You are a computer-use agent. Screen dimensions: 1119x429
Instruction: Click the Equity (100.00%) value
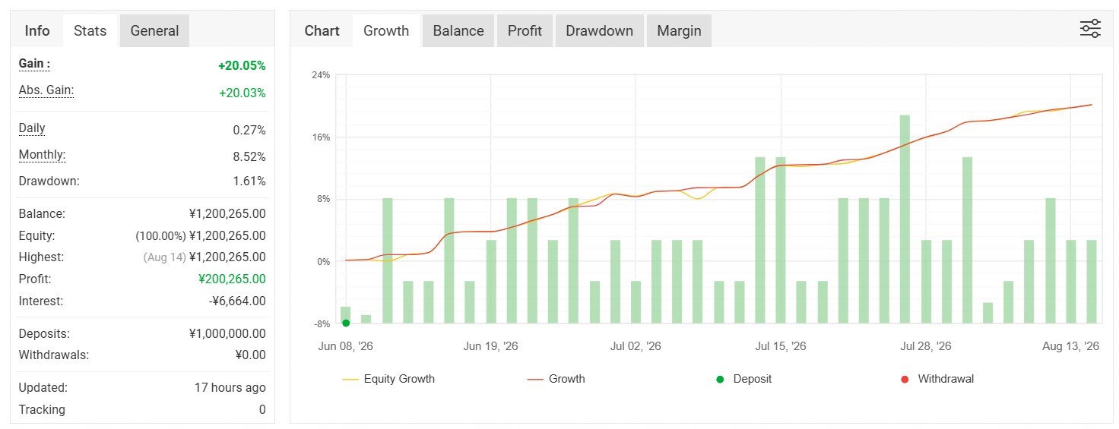click(x=201, y=236)
